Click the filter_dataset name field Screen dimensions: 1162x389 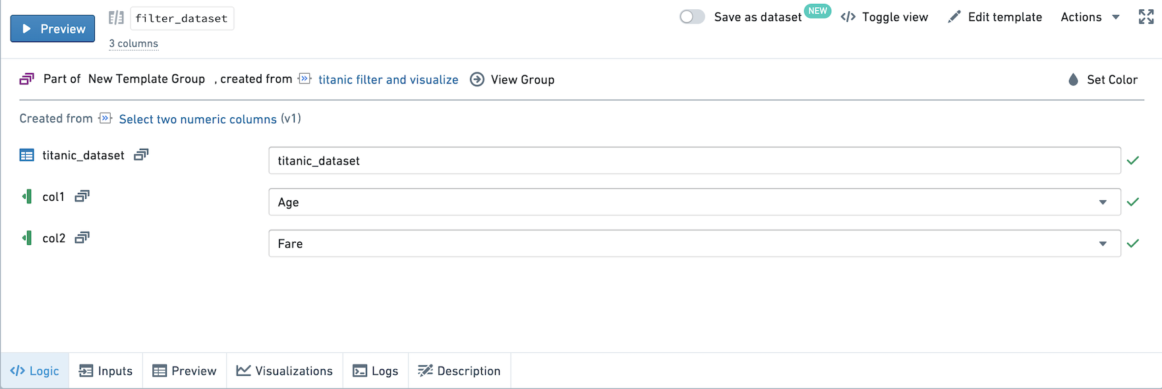point(182,18)
